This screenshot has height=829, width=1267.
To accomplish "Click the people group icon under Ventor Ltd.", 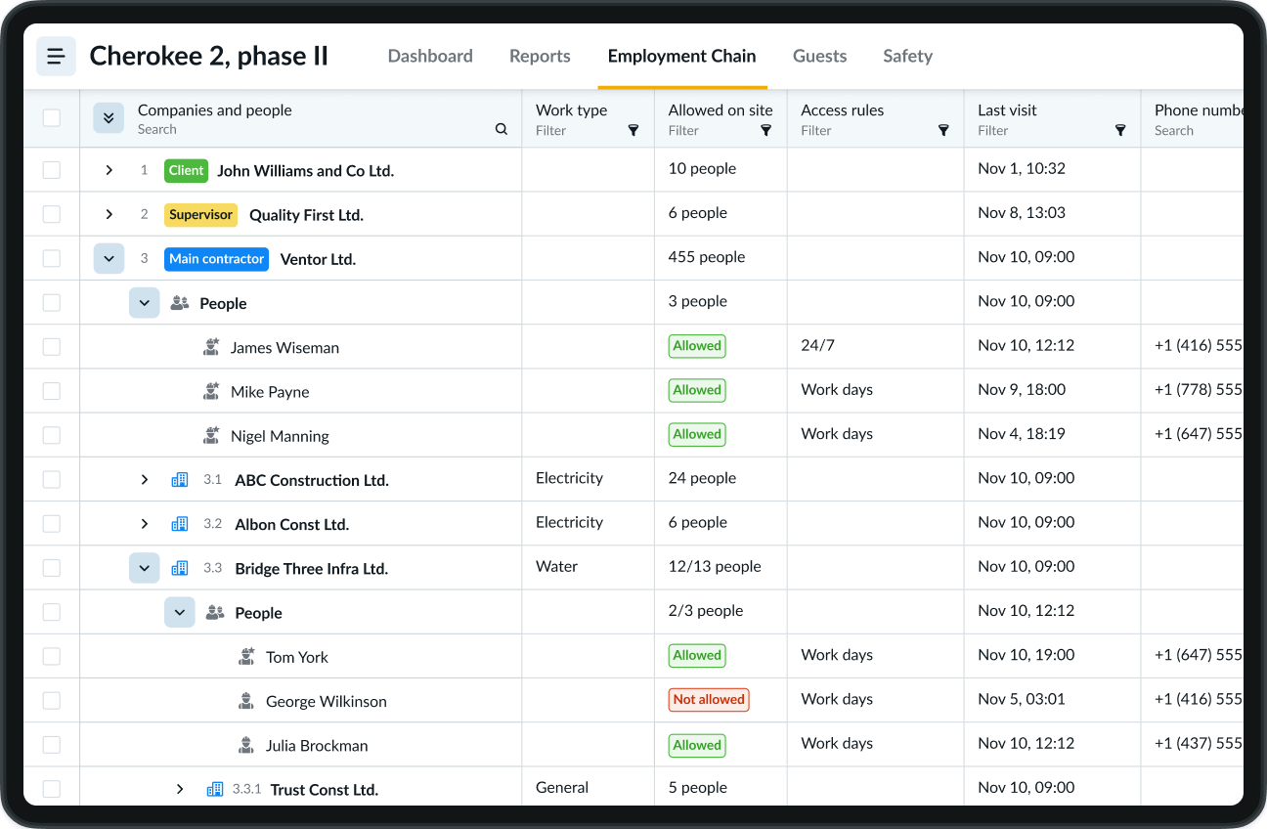I will 180,303.
